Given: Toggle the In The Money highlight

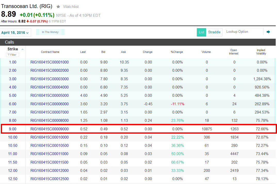Looking at the screenshot, I should click(x=50, y=32).
